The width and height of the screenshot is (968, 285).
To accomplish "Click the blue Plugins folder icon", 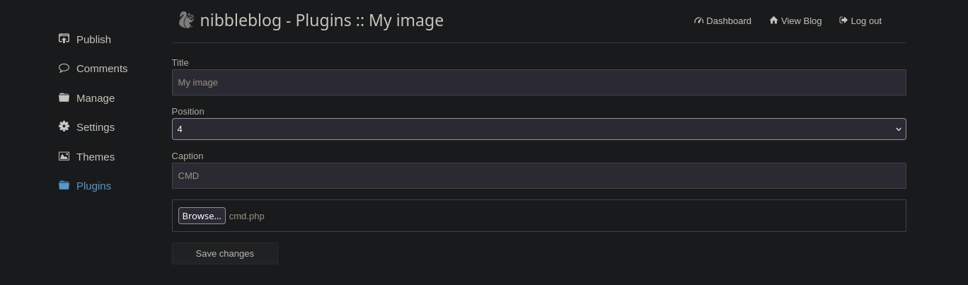I will [64, 185].
